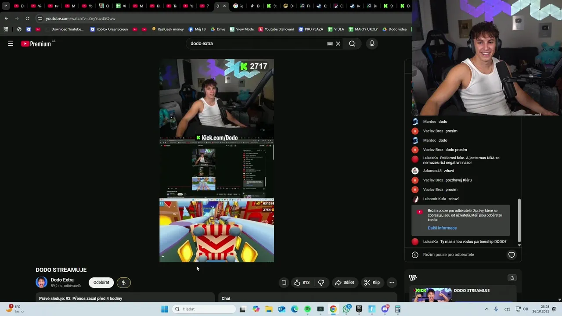Open Další informace link in chat
562x316 pixels.
pos(442,228)
